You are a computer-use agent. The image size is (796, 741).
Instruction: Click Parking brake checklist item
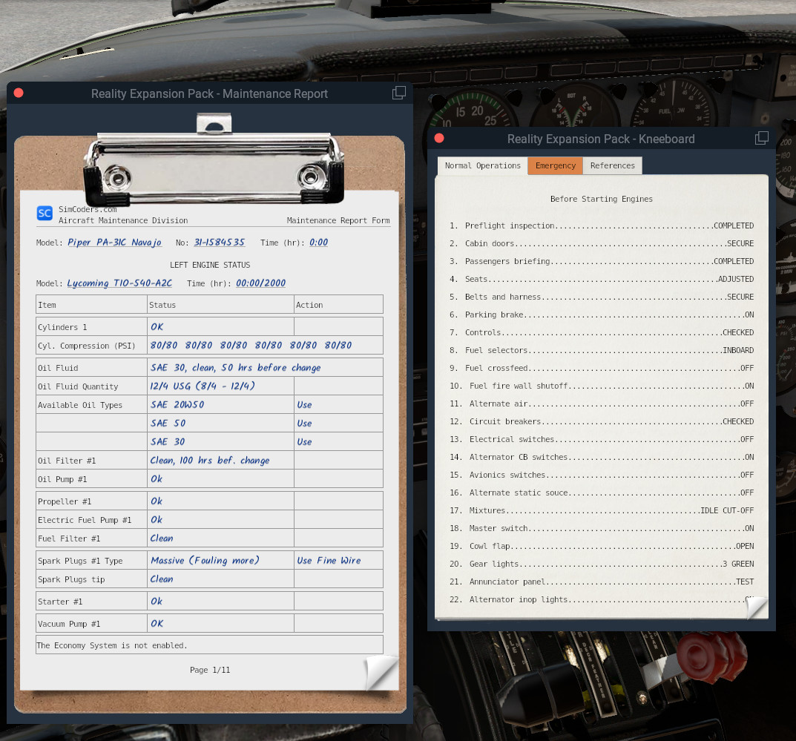coord(602,314)
